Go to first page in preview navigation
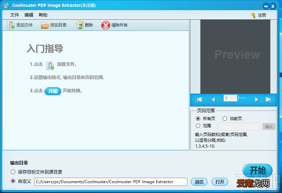 click(x=199, y=100)
